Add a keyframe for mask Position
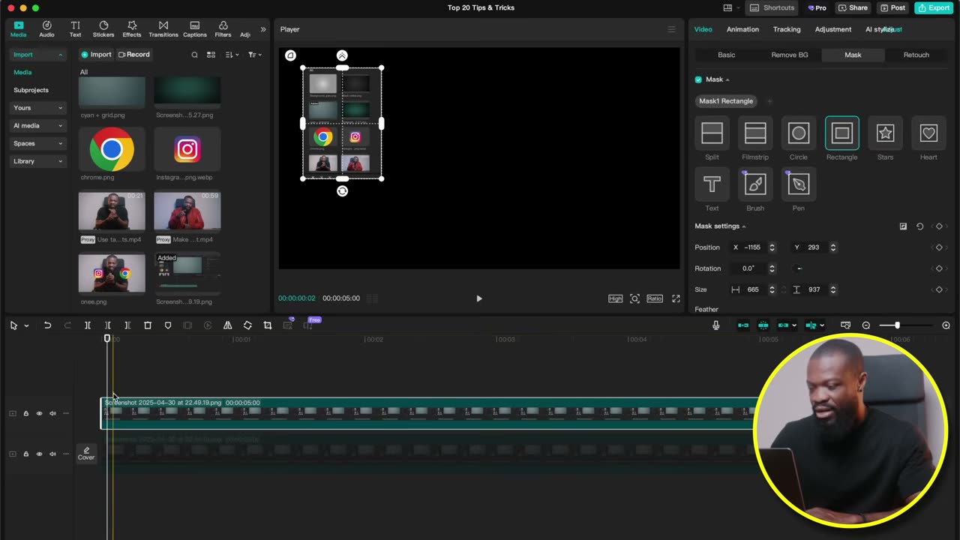 coord(939,247)
